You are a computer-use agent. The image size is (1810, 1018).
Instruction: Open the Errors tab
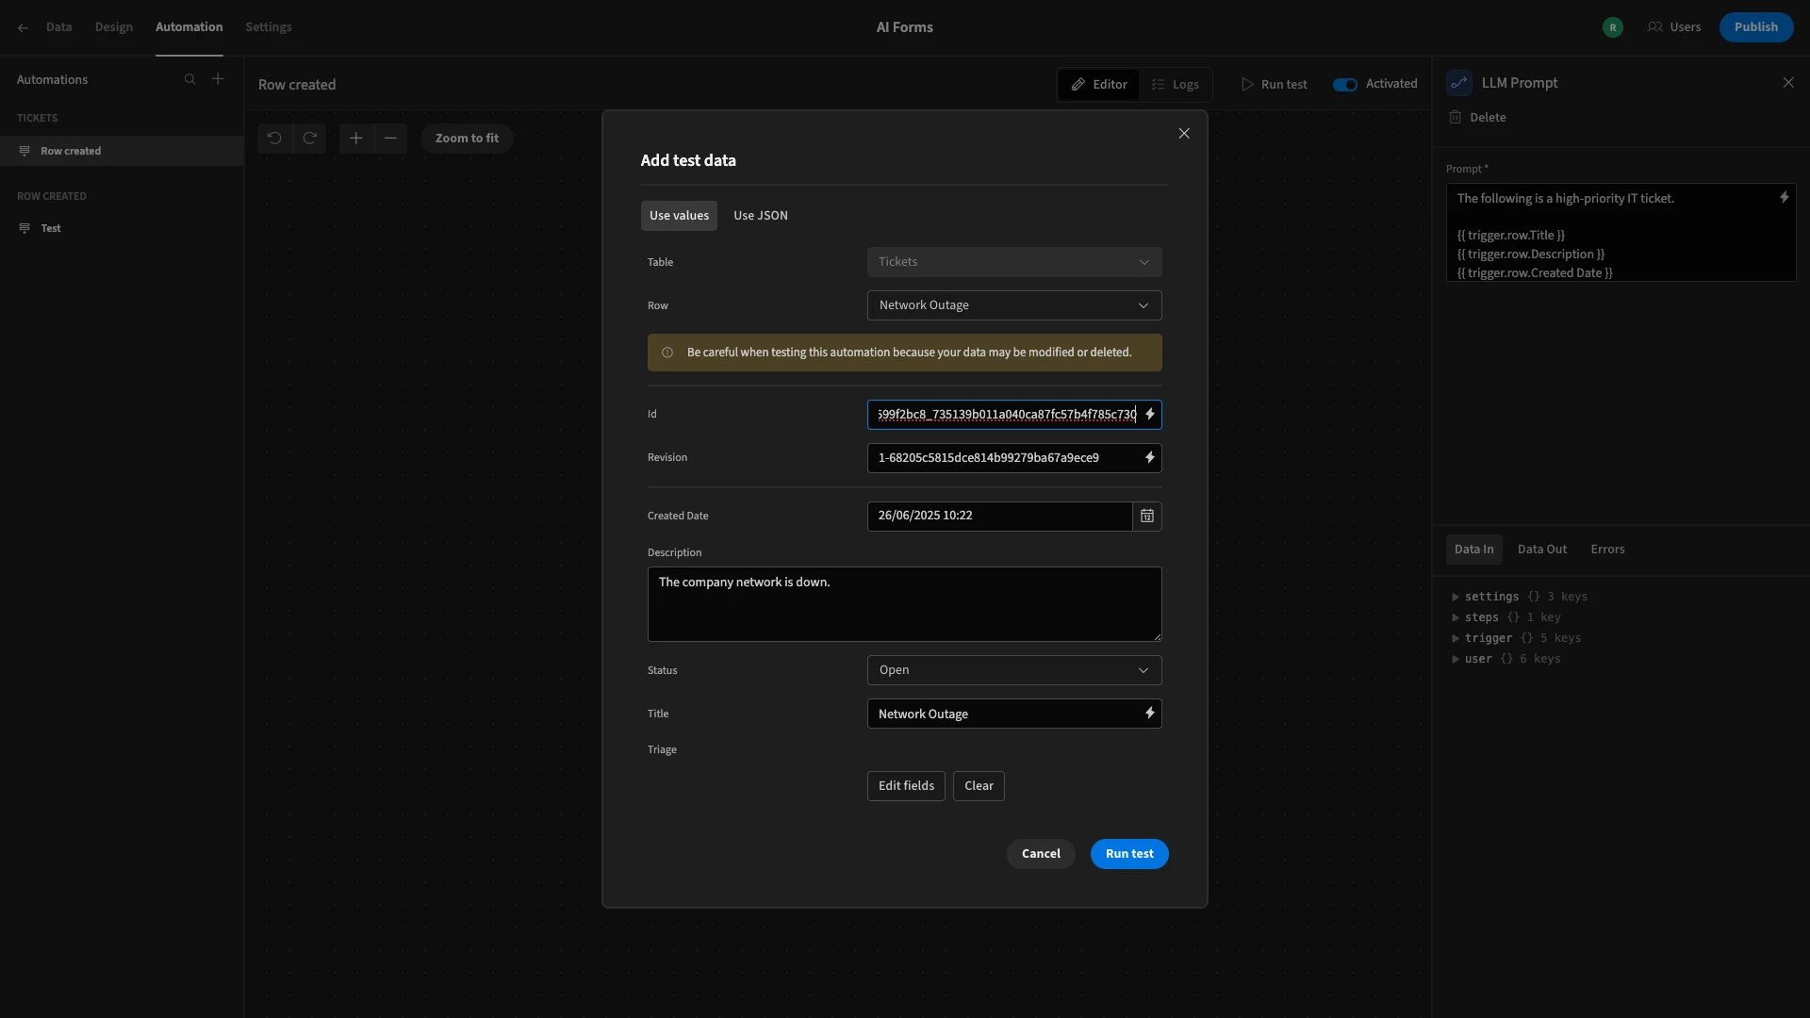pos(1608,550)
